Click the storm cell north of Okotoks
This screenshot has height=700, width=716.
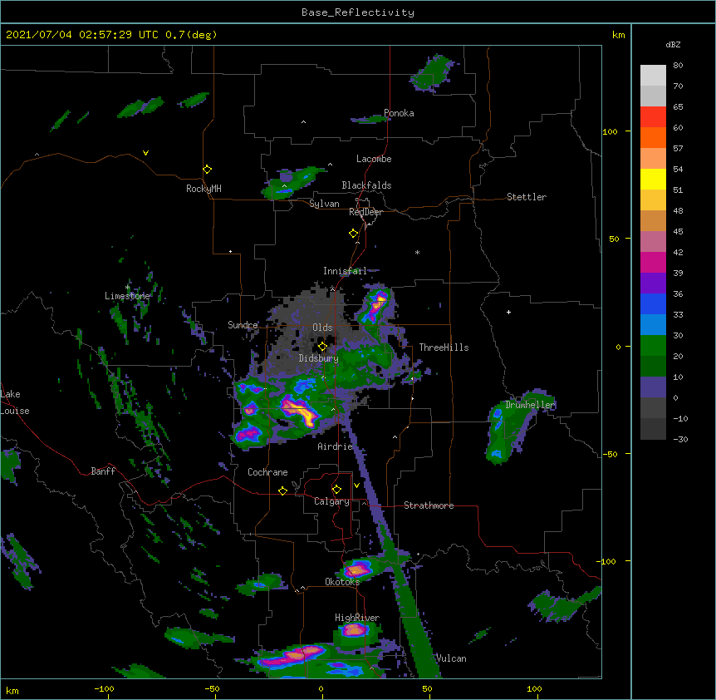pyautogui.click(x=357, y=569)
